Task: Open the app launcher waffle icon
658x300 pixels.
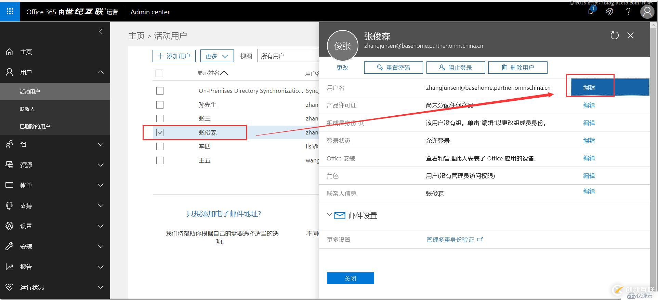Action: pos(10,12)
